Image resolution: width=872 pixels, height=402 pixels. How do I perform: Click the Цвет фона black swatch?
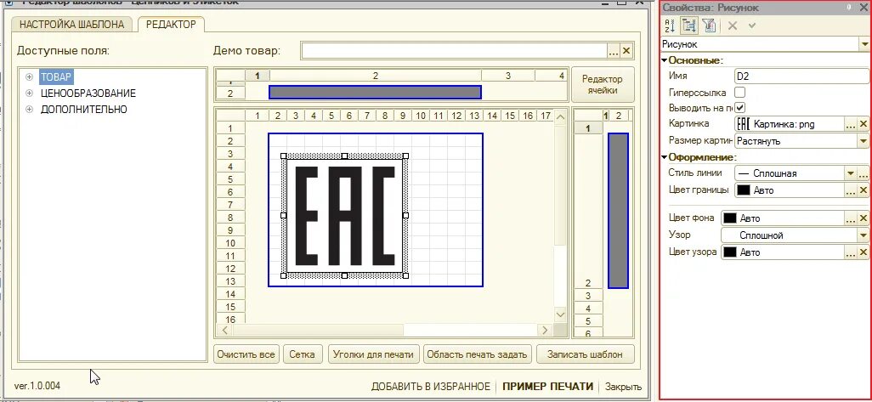(729, 218)
